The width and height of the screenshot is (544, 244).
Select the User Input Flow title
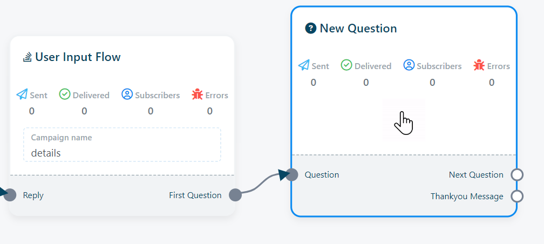[x=78, y=57]
